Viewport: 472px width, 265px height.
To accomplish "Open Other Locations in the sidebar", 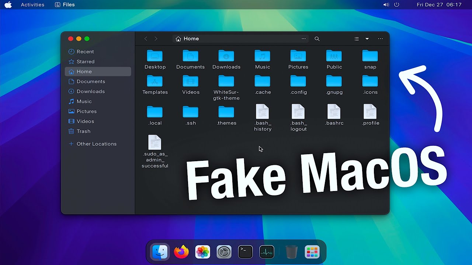I will [x=98, y=144].
